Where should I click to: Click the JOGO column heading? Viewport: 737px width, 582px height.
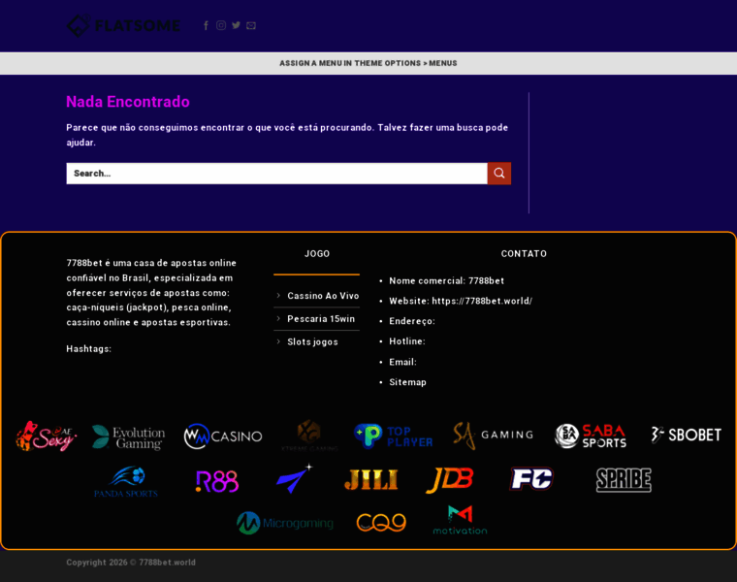pyautogui.click(x=317, y=254)
